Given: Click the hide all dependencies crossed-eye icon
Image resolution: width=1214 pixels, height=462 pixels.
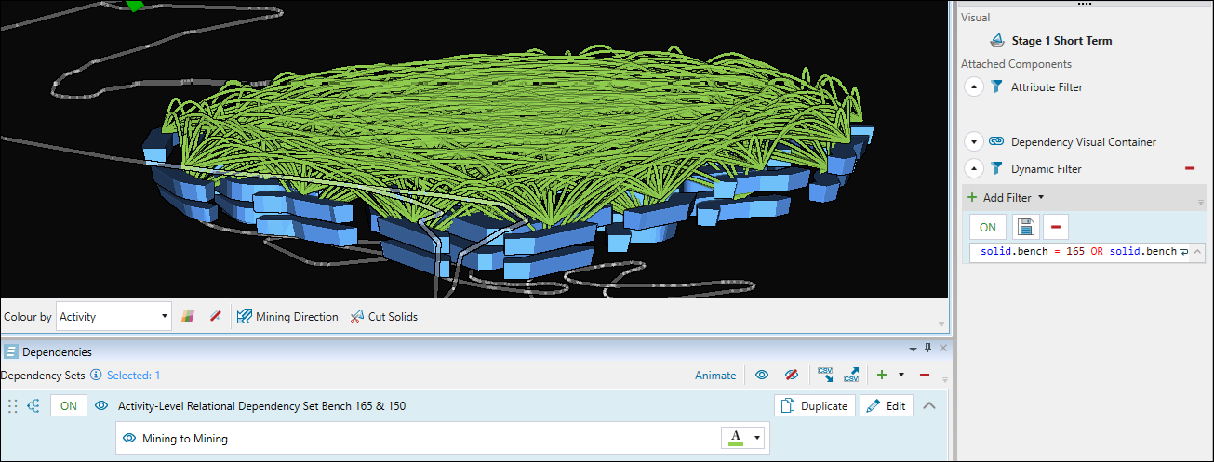Looking at the screenshot, I should point(792,375).
